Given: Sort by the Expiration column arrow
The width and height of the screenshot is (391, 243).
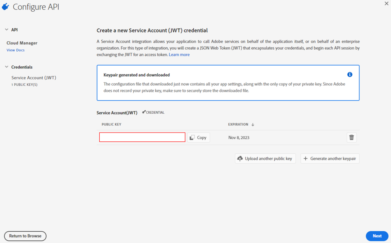Looking at the screenshot, I should (253, 124).
